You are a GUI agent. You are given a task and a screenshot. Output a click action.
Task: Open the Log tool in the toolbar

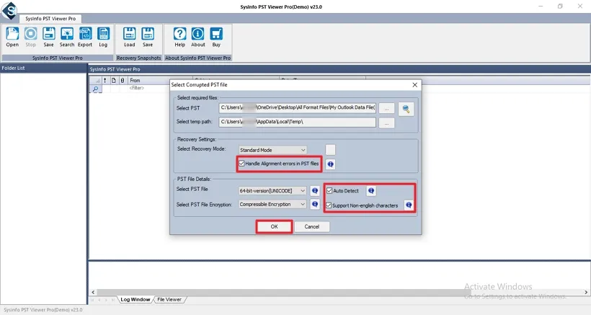tap(103, 37)
